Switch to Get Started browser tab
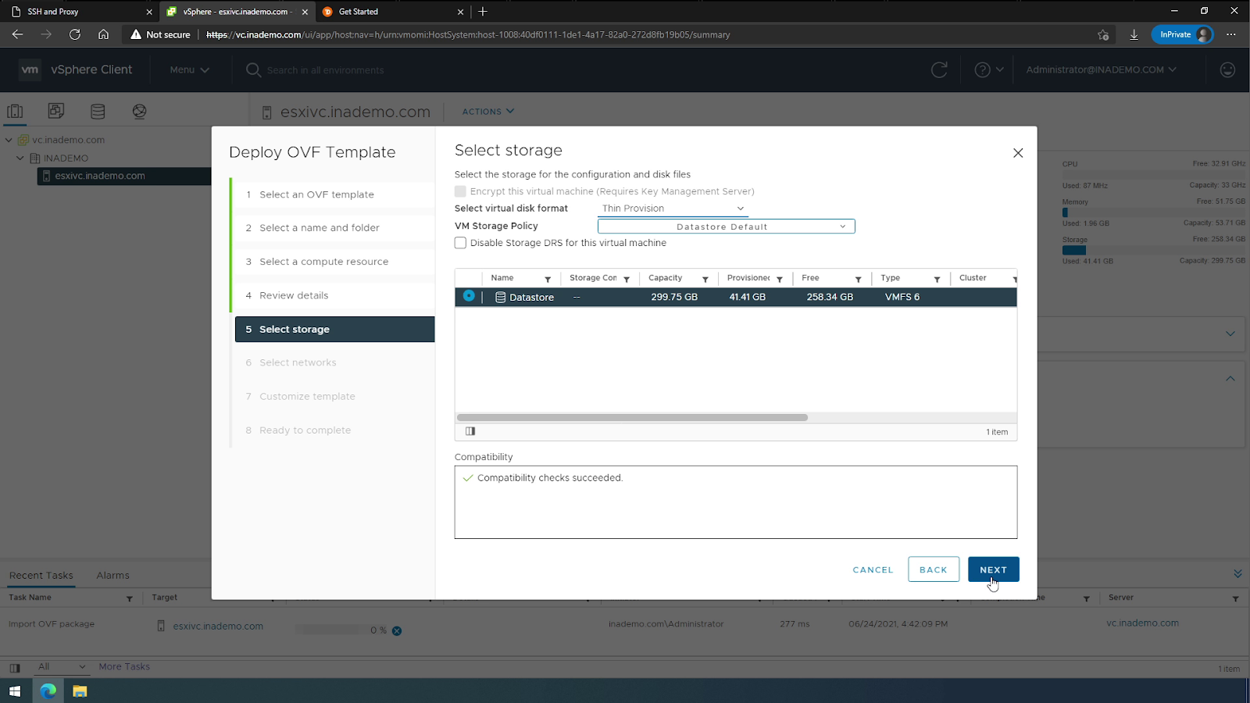Viewport: 1250px width, 703px height. 392,12
